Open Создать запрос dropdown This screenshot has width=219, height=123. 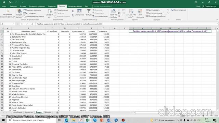click(x=19, y=14)
